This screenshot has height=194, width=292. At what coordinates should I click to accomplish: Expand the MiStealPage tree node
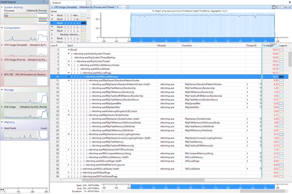(69, 172)
